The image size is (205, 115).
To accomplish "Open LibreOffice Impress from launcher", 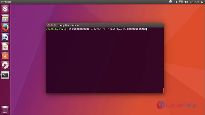I will tap(5, 46).
